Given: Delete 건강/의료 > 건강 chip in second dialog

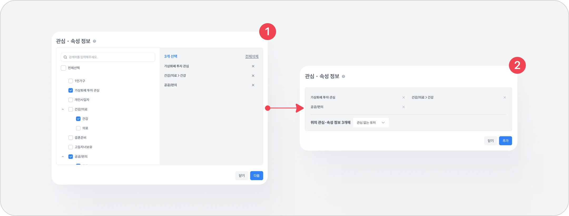Looking at the screenshot, I should pos(504,98).
